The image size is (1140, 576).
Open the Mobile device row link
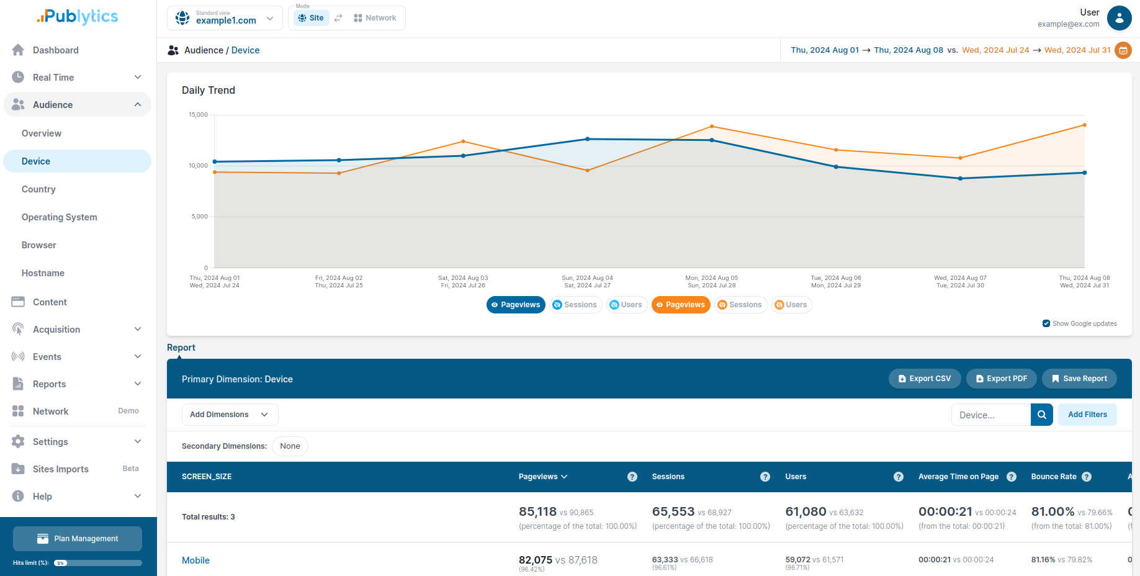coord(195,560)
